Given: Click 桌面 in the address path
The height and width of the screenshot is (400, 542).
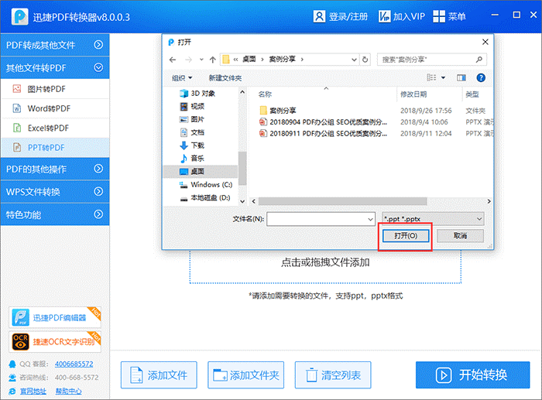Looking at the screenshot, I should [x=249, y=60].
